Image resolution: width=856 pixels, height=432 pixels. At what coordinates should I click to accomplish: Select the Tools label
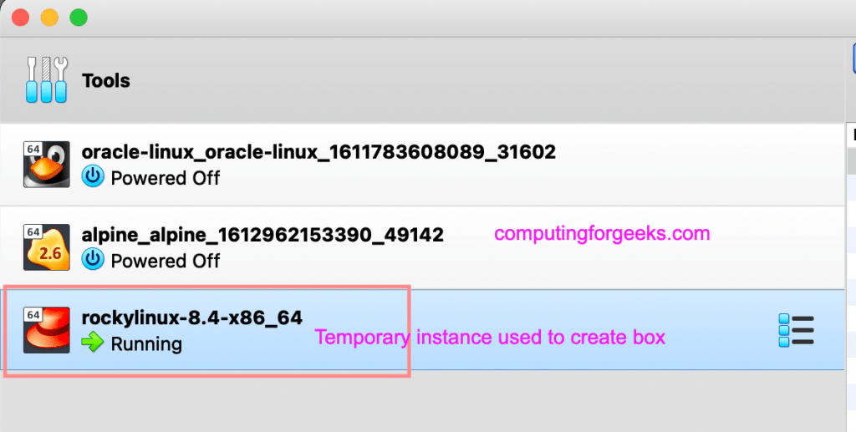click(x=106, y=81)
